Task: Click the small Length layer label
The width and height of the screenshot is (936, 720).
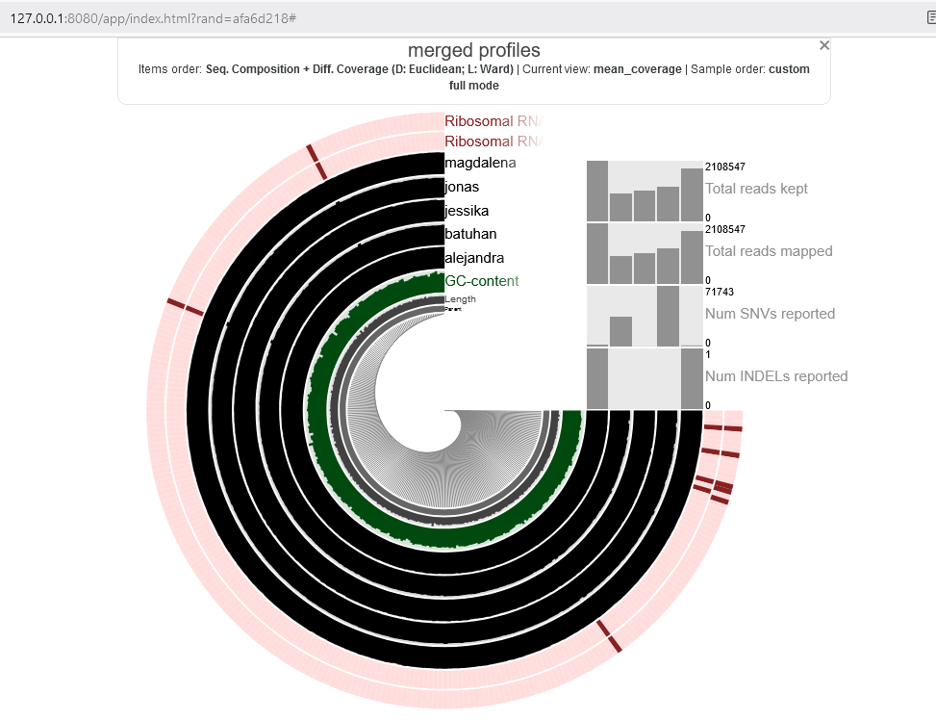Action: 460,299
